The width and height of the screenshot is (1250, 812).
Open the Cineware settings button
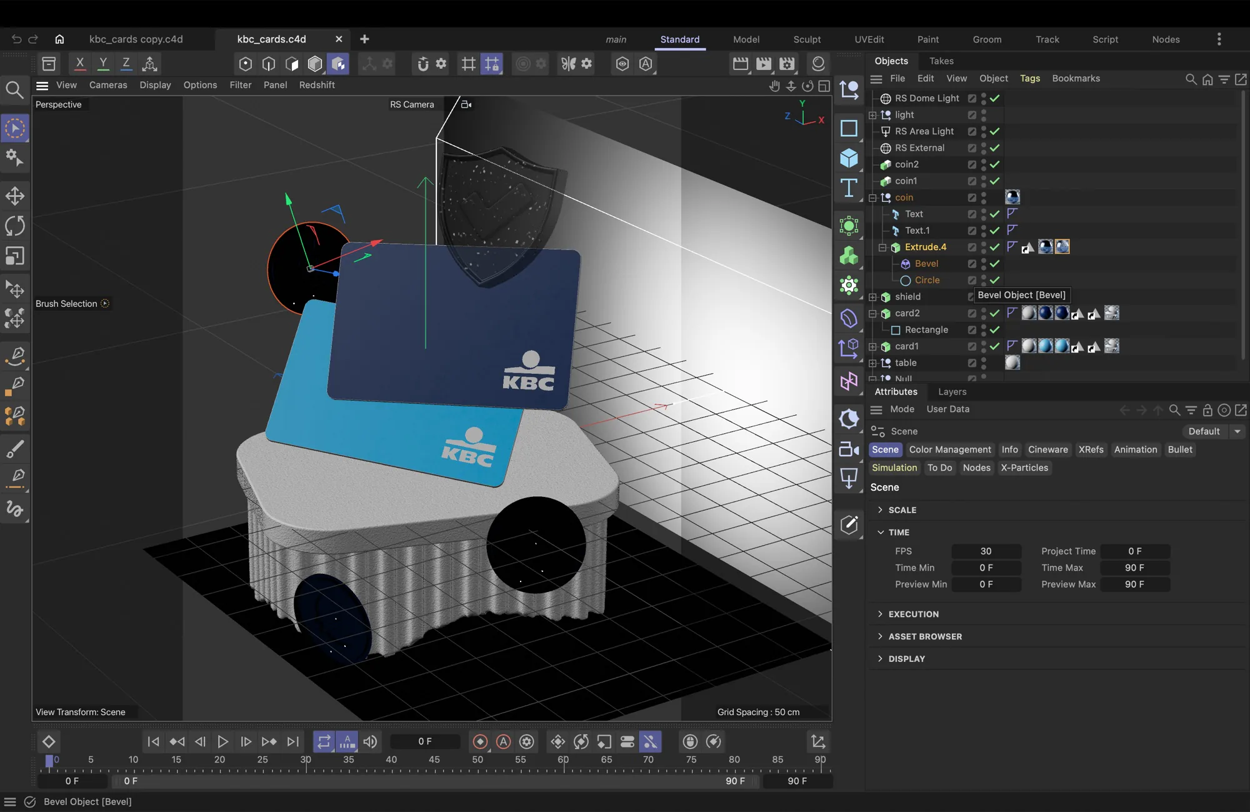pos(1048,449)
